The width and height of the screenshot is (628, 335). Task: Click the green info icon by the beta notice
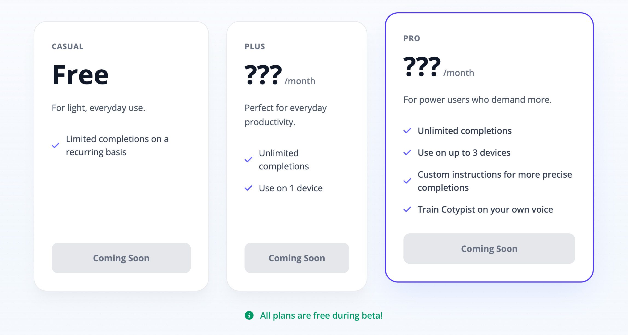point(249,315)
